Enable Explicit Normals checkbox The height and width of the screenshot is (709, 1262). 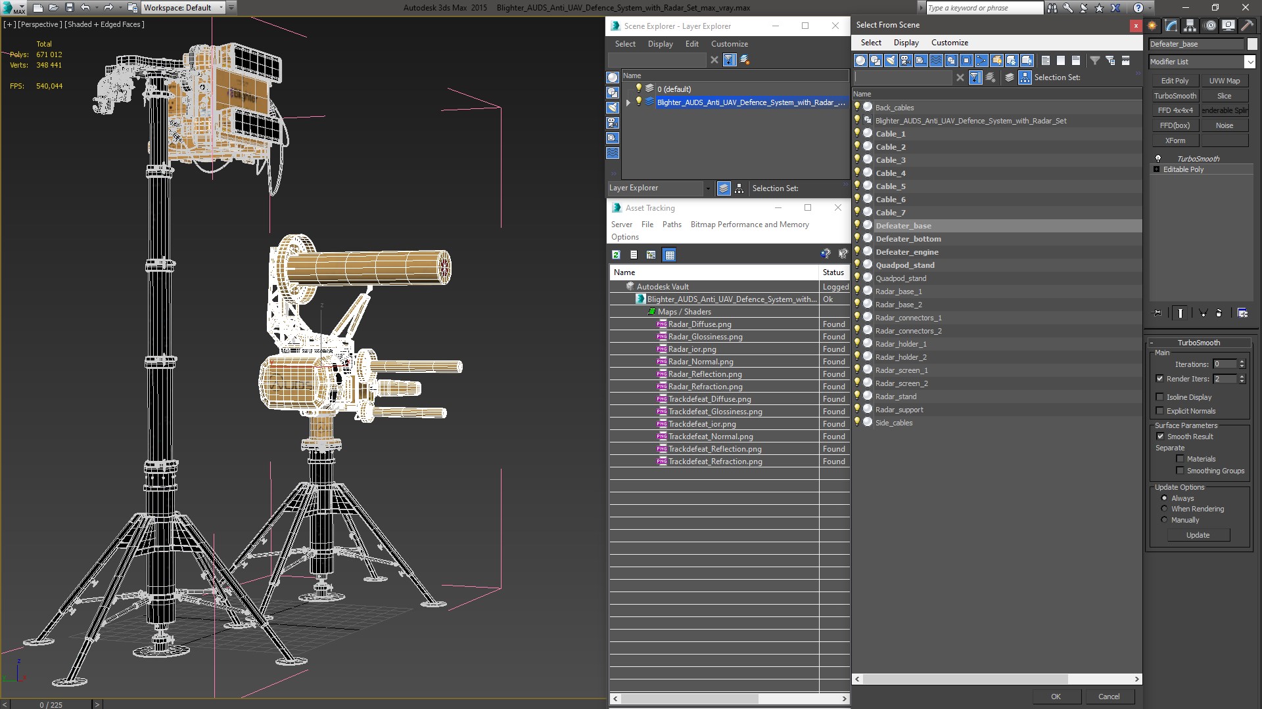point(1159,411)
